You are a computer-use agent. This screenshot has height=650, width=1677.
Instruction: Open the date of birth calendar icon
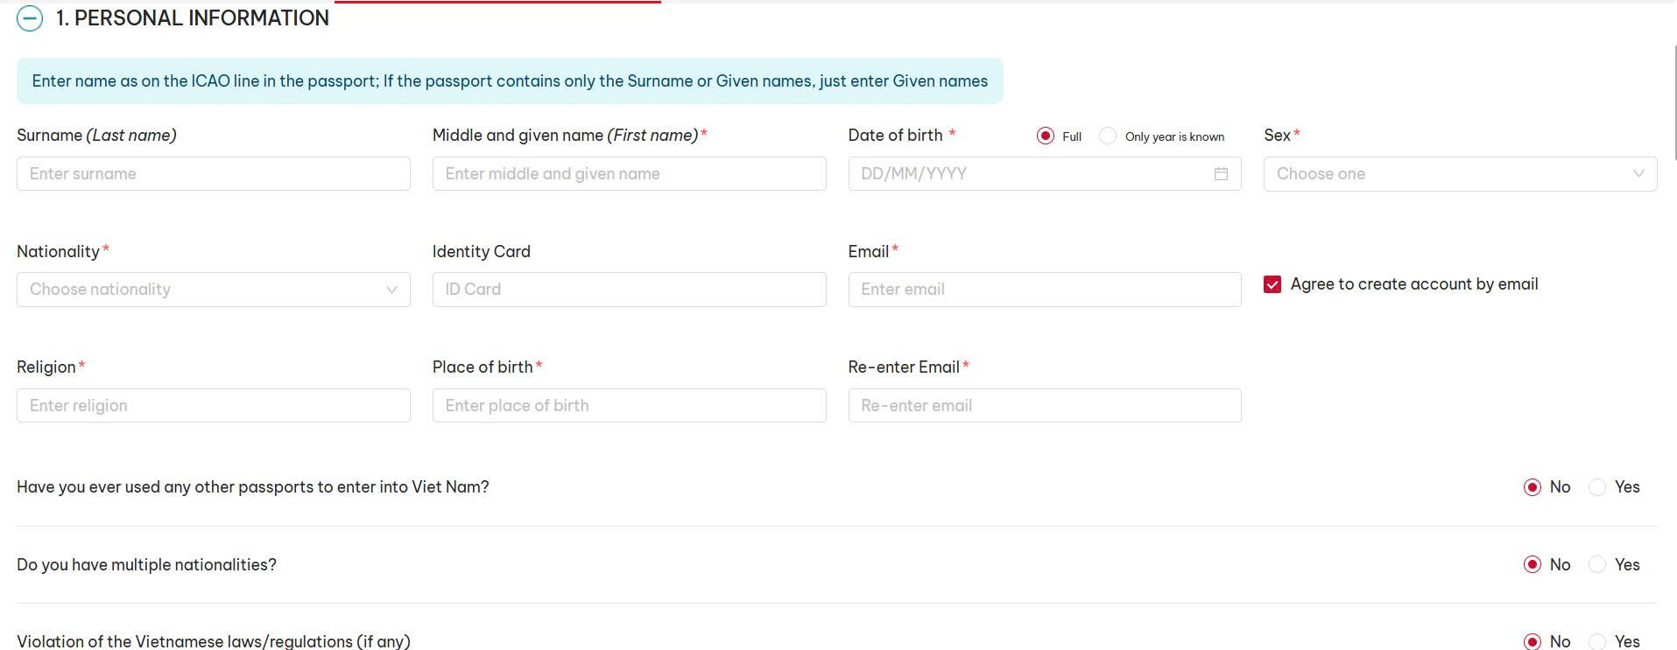click(x=1221, y=174)
